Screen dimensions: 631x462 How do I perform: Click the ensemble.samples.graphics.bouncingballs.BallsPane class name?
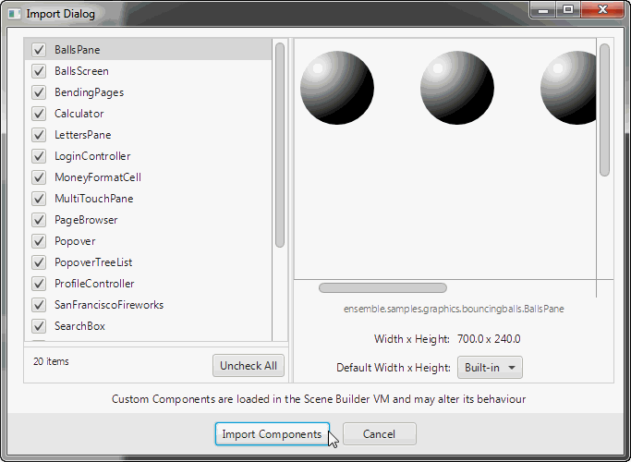click(x=454, y=309)
